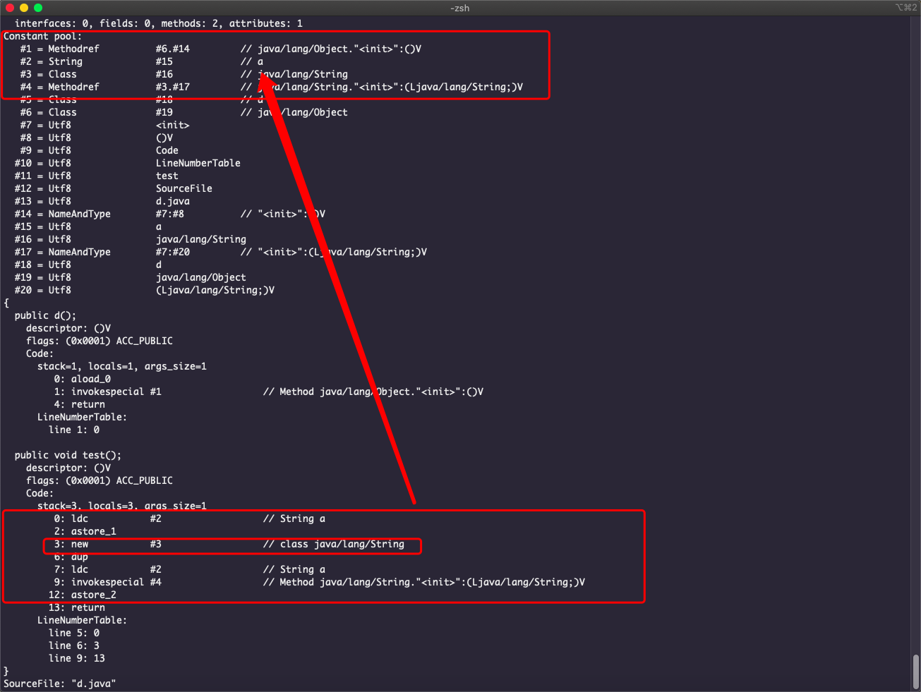Click the 'stack=1, locals=1, args_size=1' line
Viewport: 921px width, 692px height.
122,366
